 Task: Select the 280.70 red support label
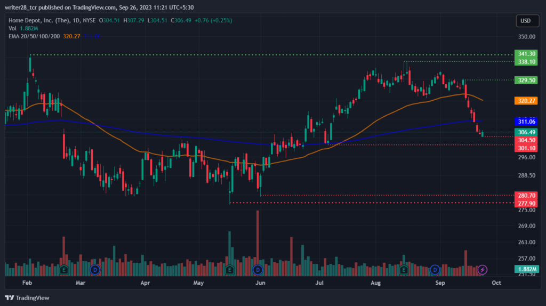click(x=526, y=195)
